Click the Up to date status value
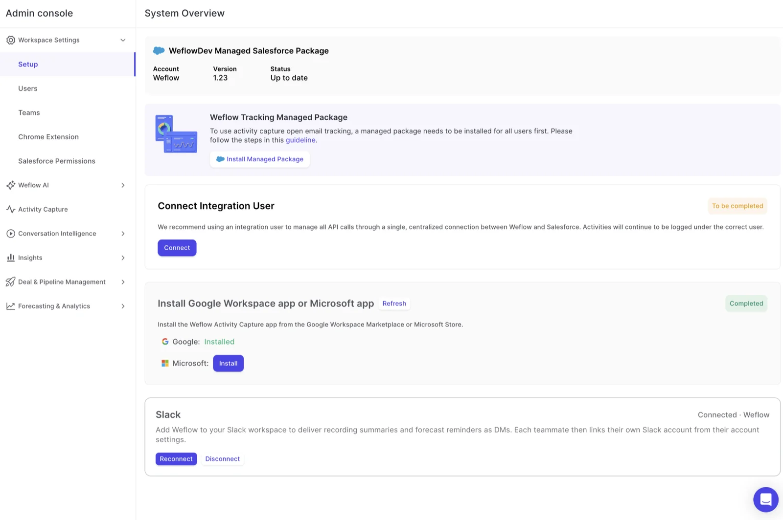This screenshot has width=783, height=520. (289, 78)
